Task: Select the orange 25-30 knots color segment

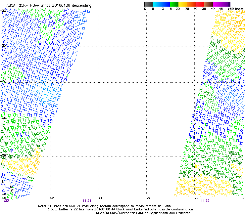Action: click(x=191, y=4)
